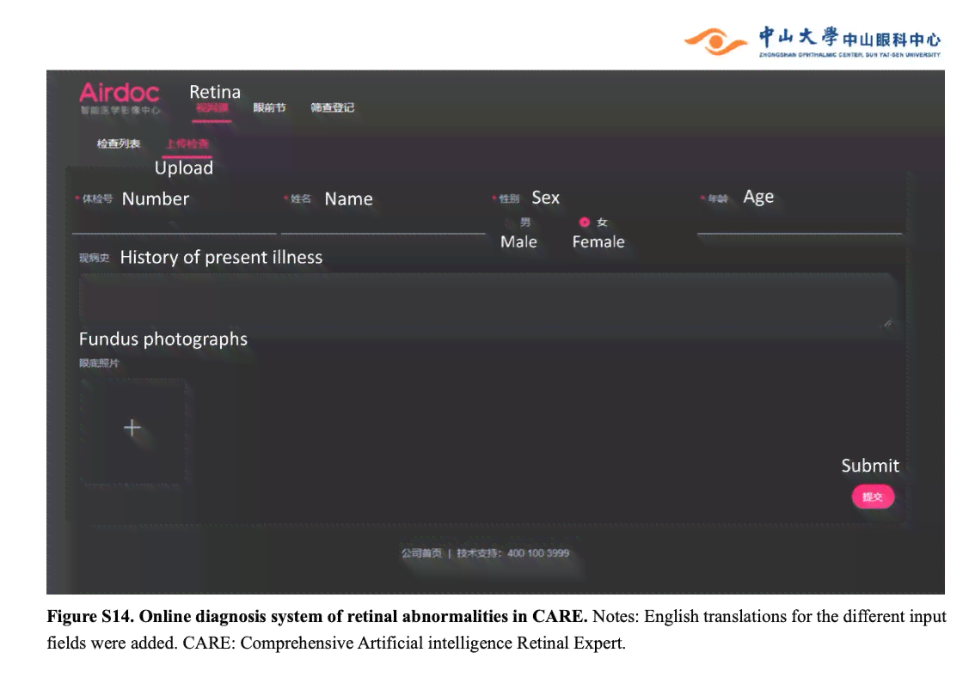Open the 公司首页 footer link
The width and height of the screenshot is (975, 677).
tap(421, 552)
